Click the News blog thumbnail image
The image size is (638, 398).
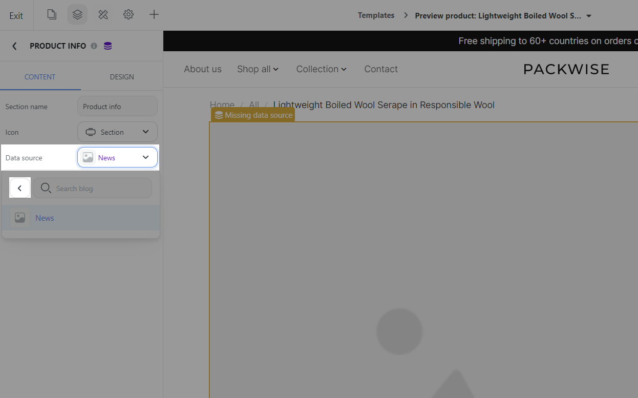pos(20,218)
